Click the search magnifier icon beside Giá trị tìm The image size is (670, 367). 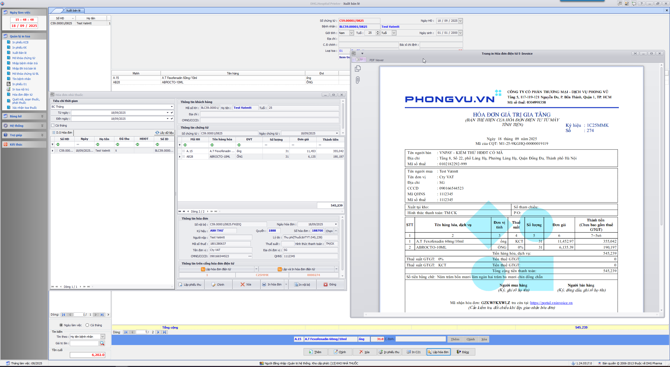tap(102, 343)
